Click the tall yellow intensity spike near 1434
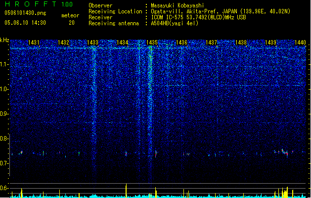The height and width of the screenshot is (198, 311). [126, 191]
